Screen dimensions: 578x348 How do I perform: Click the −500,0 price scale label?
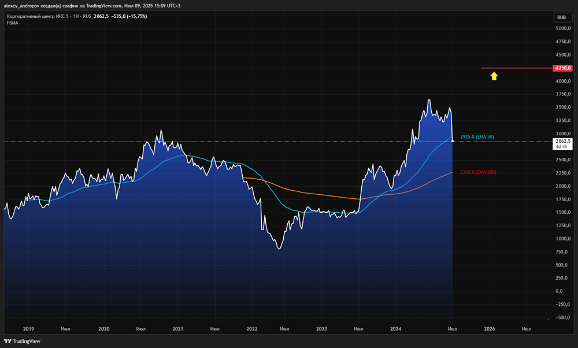562,317
